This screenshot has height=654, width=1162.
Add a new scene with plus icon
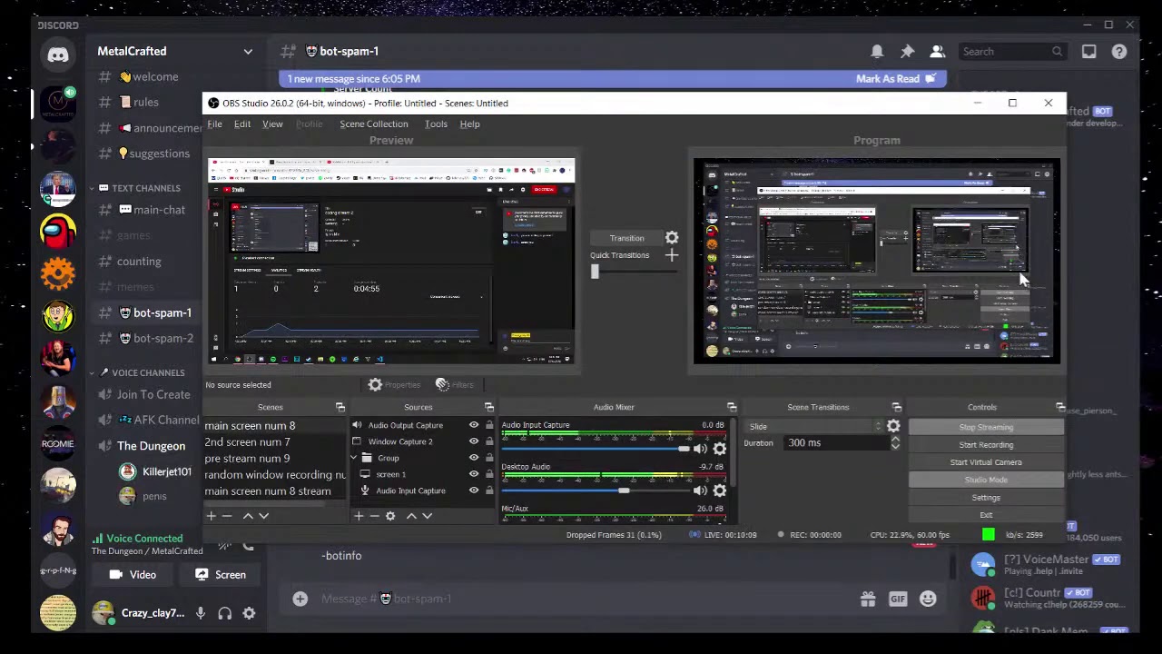(x=211, y=516)
